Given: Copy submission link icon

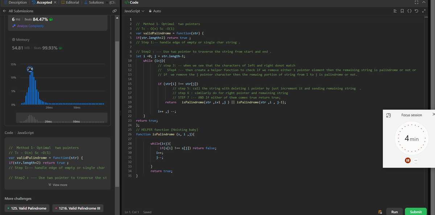Looking at the screenshot, I should (x=114, y=11).
